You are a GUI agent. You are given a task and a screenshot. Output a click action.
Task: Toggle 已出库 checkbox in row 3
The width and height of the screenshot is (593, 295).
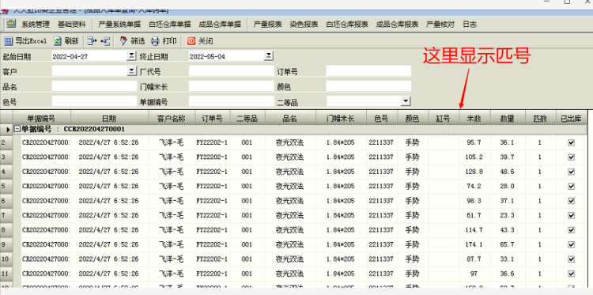point(571,157)
